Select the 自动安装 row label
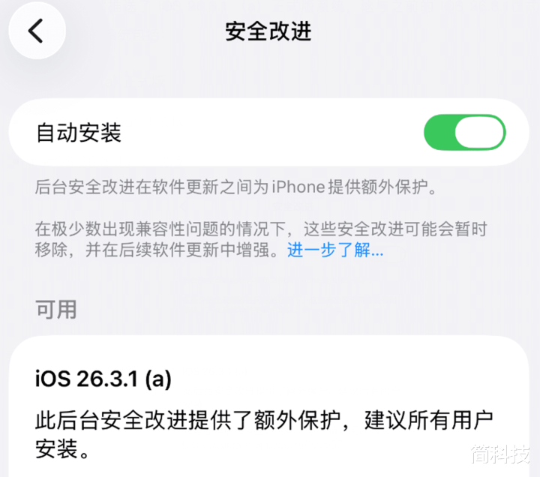 pos(79,133)
